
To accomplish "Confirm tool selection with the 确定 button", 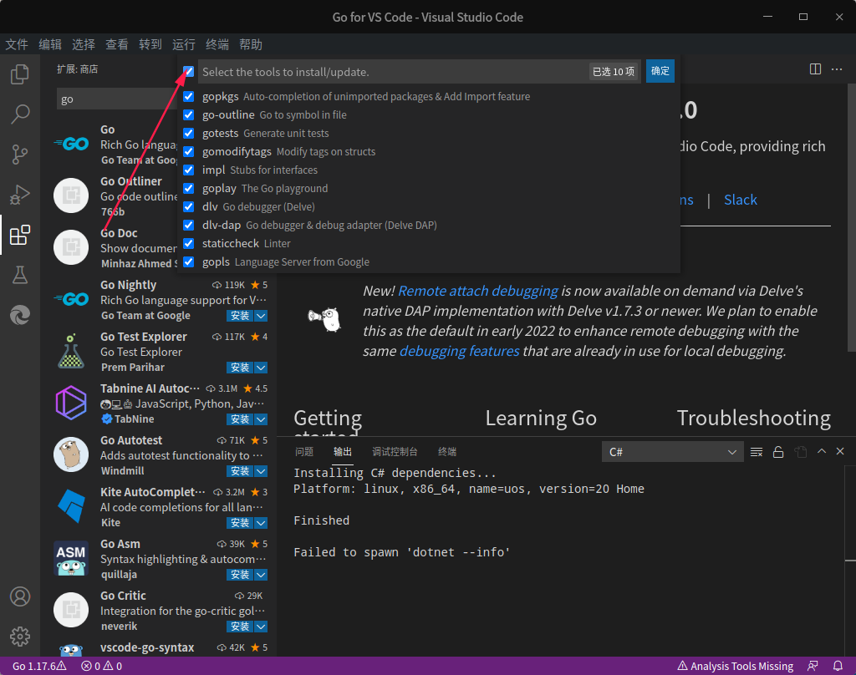I will click(660, 71).
